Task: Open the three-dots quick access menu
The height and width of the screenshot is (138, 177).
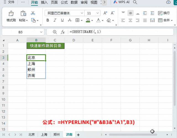Action: click(x=23, y=2)
